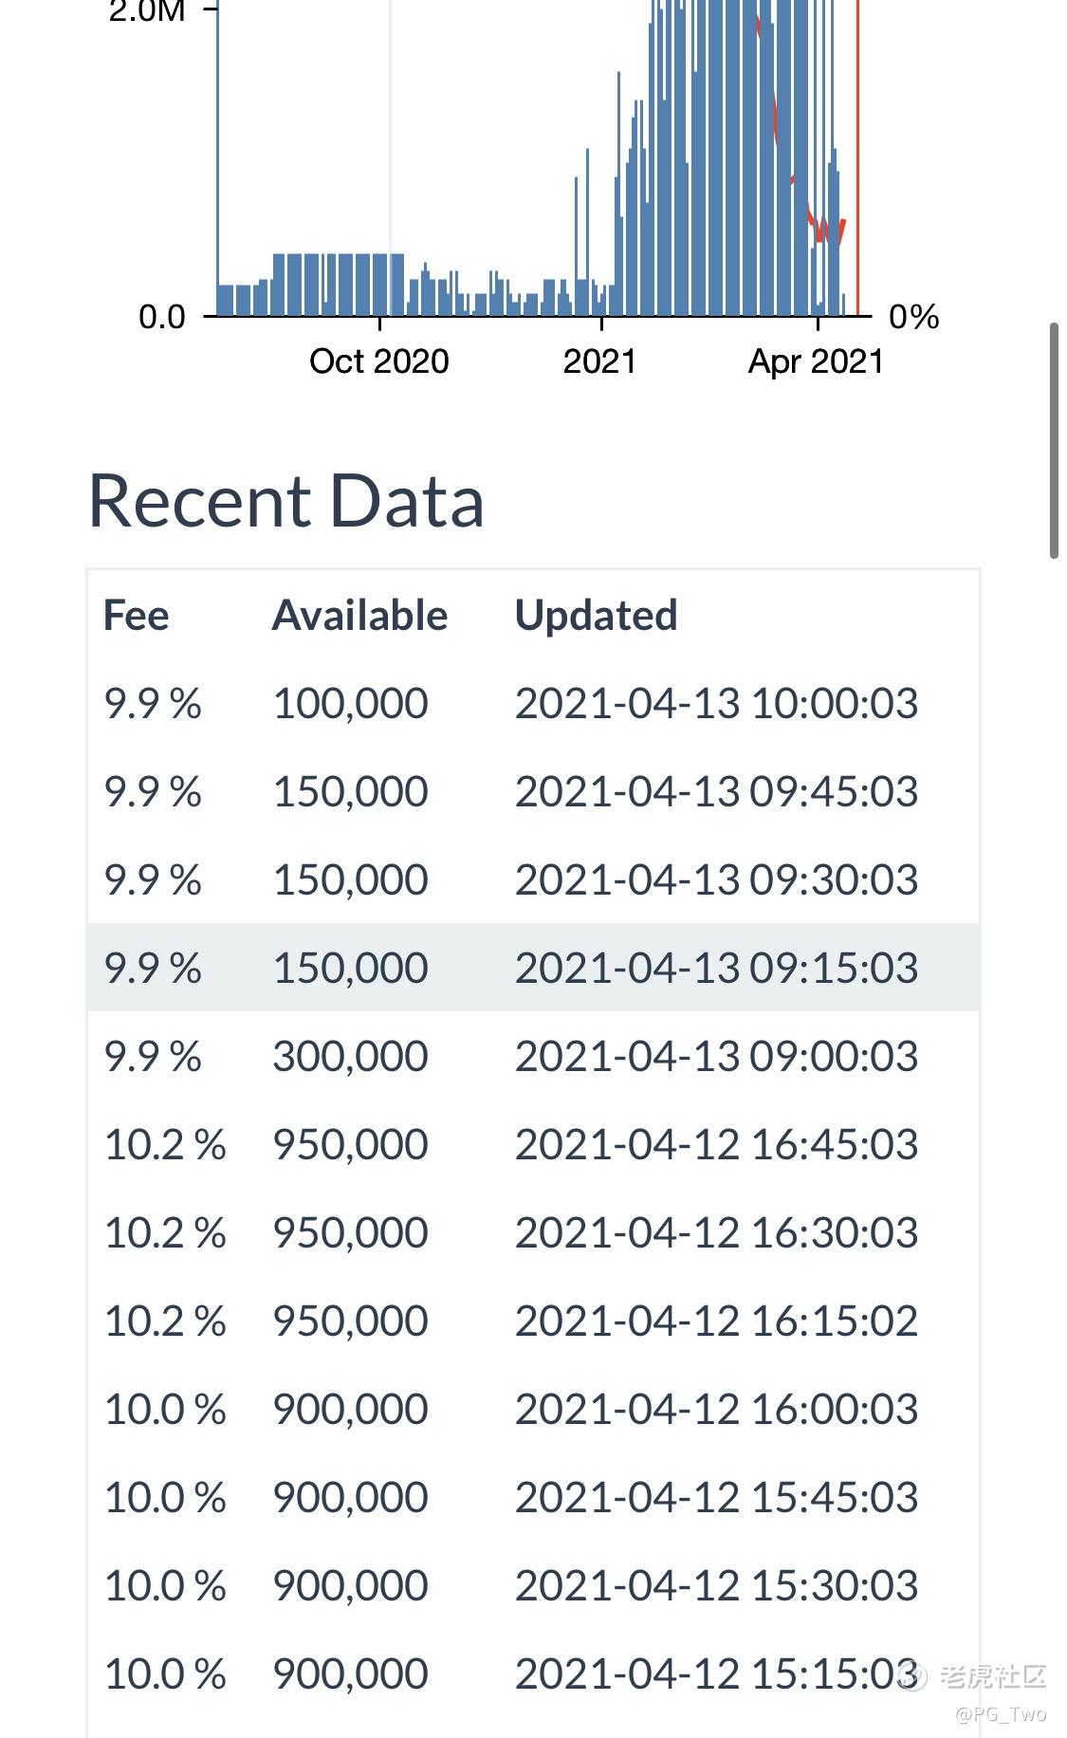This screenshot has width=1067, height=1738.
Task: Click the vertical page scrollbar thumb
Action: pyautogui.click(x=1054, y=441)
